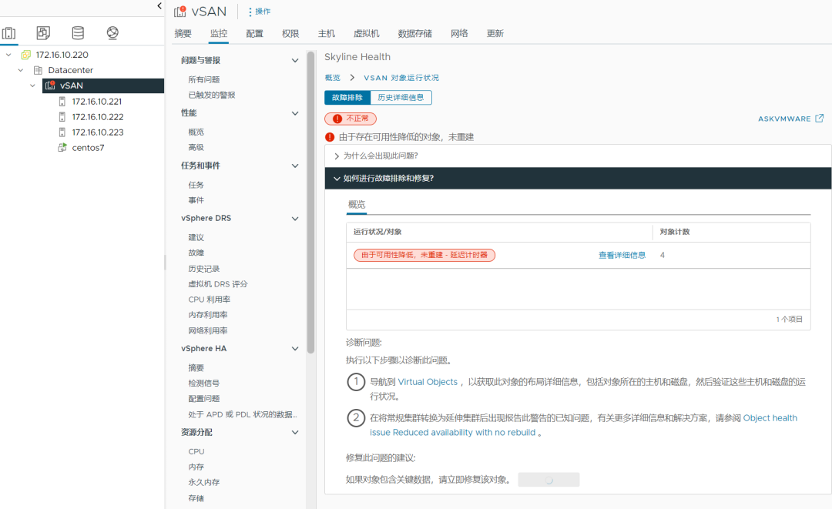Open 已触发的警报 in side menu
The height and width of the screenshot is (509, 832).
(212, 95)
